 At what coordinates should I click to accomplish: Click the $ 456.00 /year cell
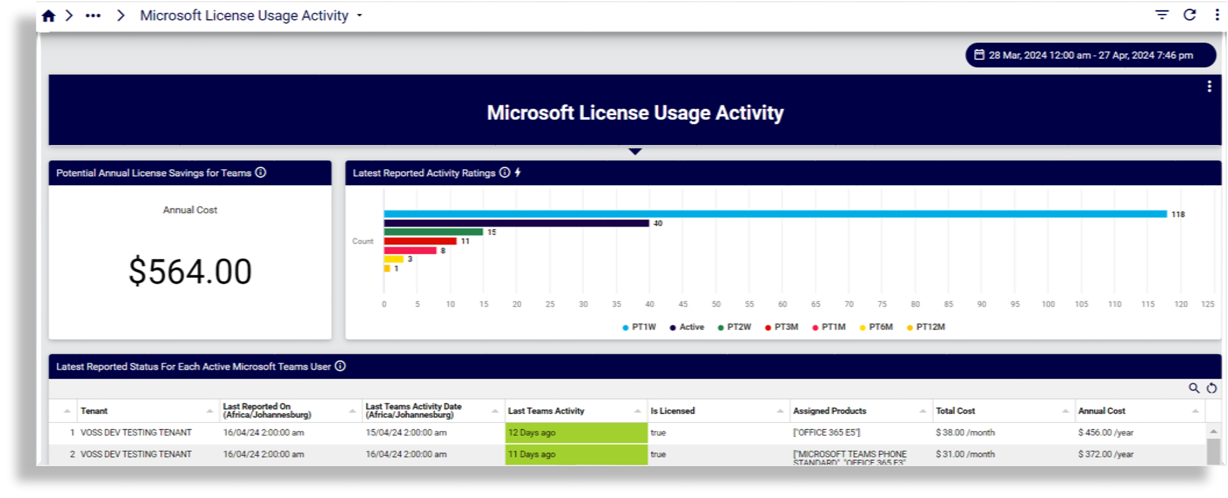[1106, 432]
